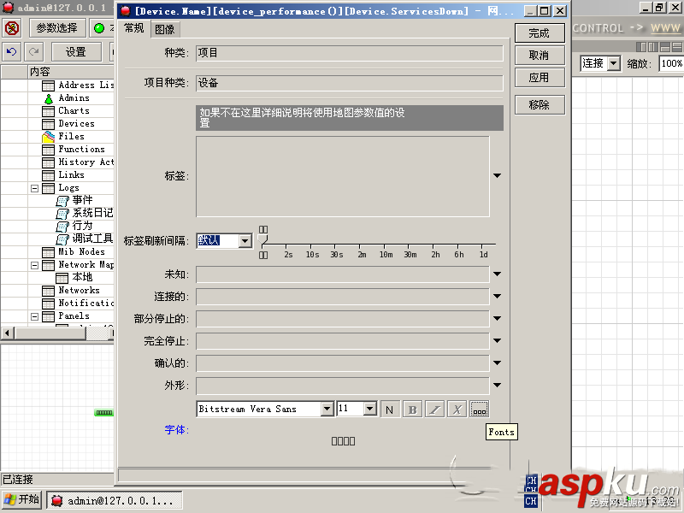Open the Files folder icon
This screenshot has height=513, width=684.
[x=48, y=137]
